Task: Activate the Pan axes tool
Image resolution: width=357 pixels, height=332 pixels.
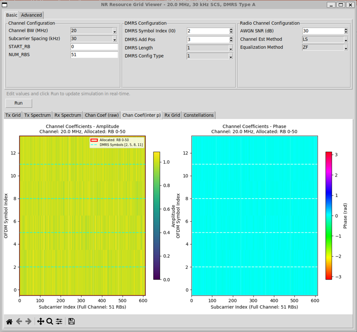Action: tap(41, 321)
